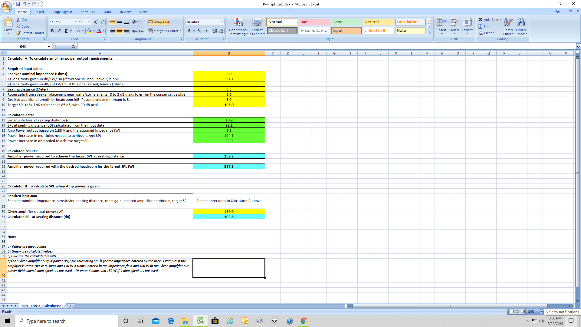The width and height of the screenshot is (581, 327).
Task: Open Conditional Formatting menu
Action: pyautogui.click(x=238, y=27)
